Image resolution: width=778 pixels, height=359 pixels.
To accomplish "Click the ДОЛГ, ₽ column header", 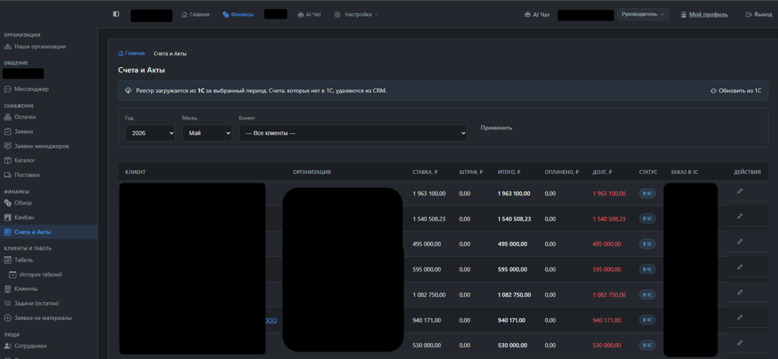I will [602, 172].
